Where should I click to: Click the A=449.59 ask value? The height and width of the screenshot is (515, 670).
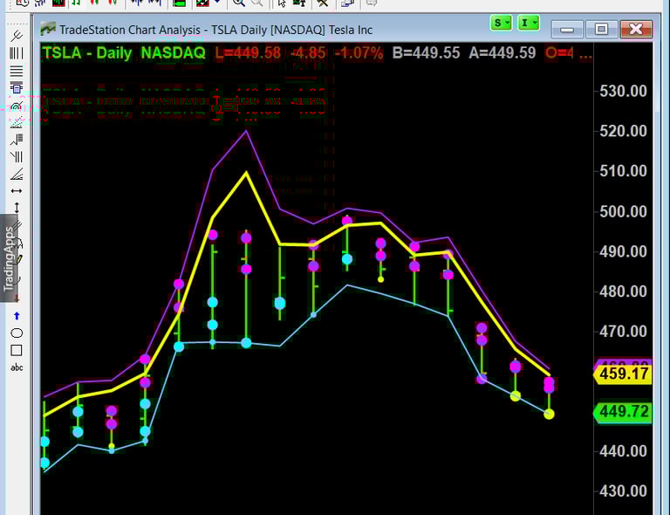[502, 53]
